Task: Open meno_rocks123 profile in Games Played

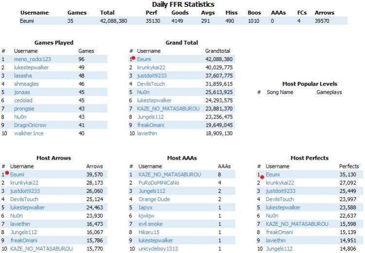Action: pos(32,59)
